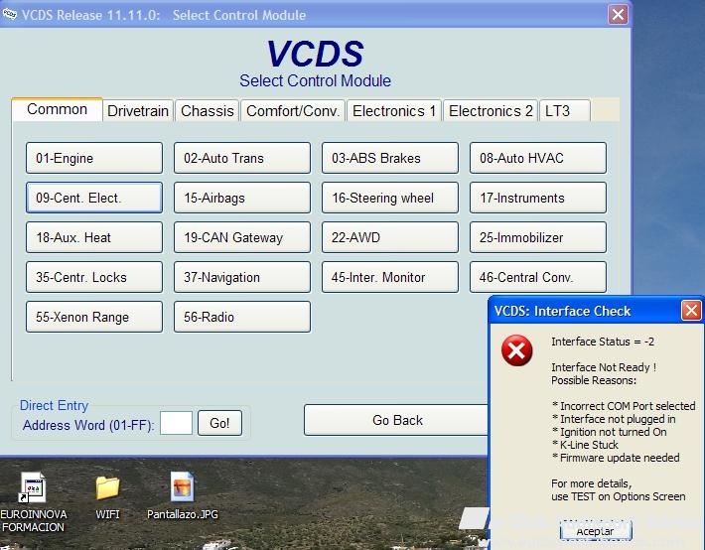This screenshot has height=550, width=705.
Task: Click the 'Ignition not turned On' line
Action: click(610, 432)
